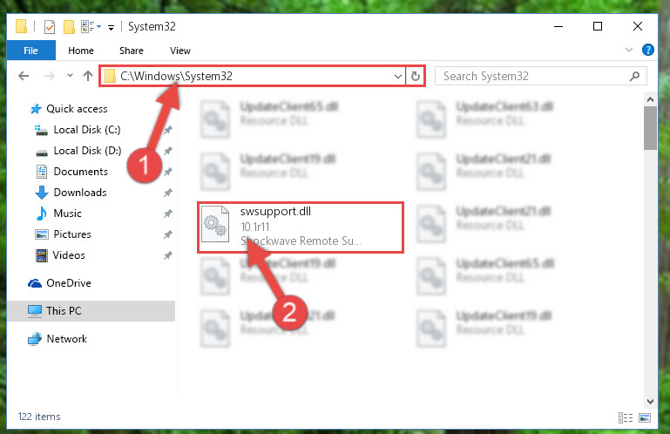Click the vertical scrollbar thumb

(x=650, y=128)
